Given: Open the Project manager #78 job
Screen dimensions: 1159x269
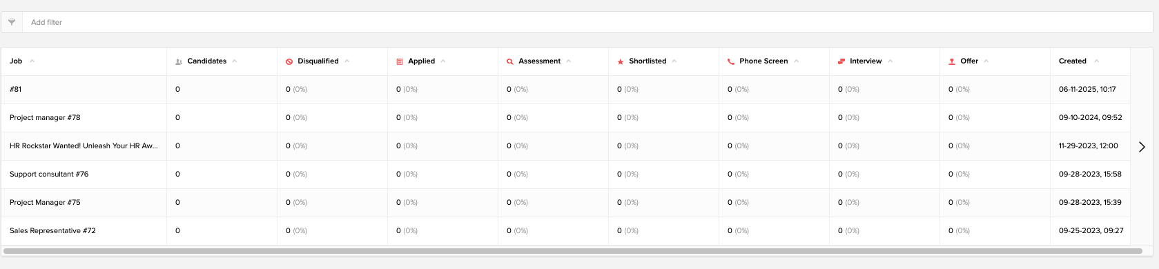Looking at the screenshot, I should 45,117.
